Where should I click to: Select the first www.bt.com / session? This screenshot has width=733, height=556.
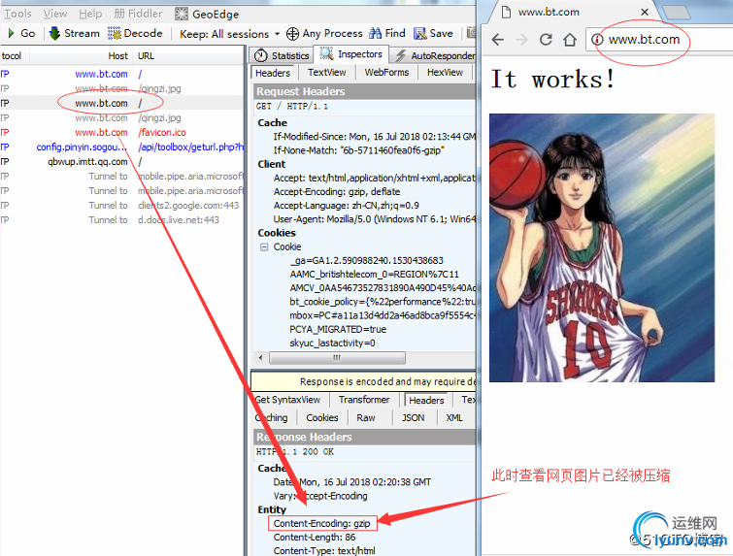(121, 74)
